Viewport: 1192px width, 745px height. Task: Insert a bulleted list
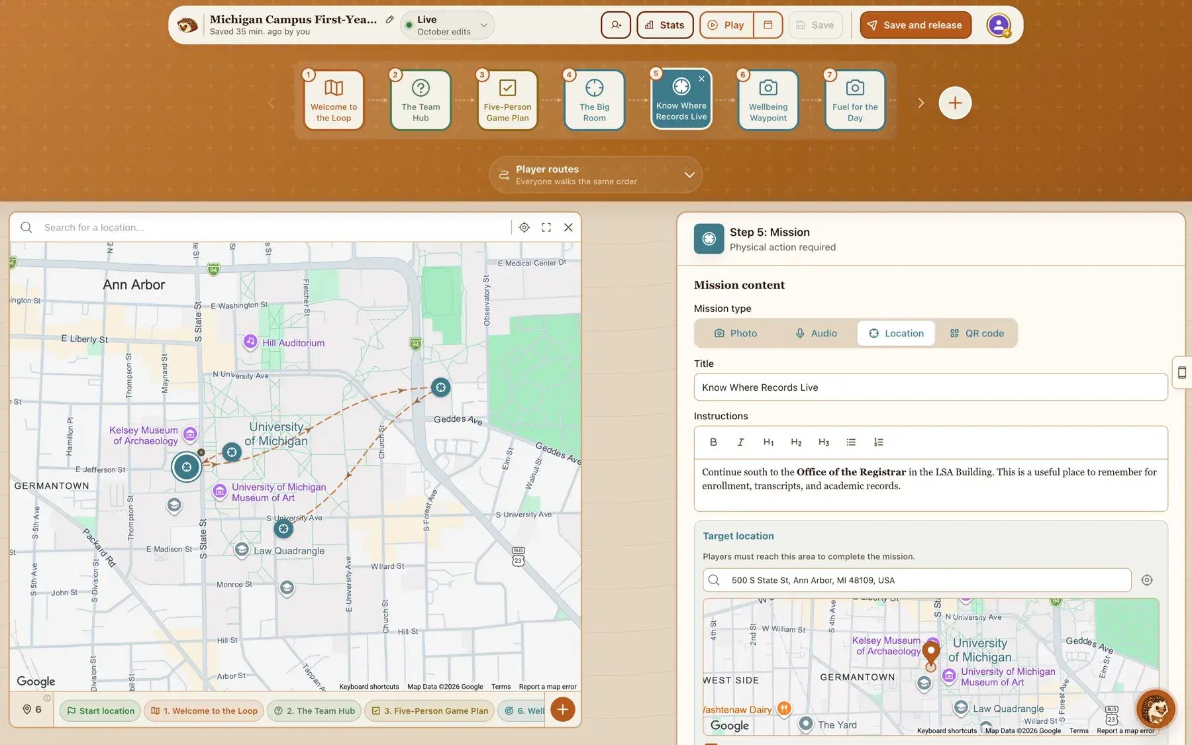(851, 442)
